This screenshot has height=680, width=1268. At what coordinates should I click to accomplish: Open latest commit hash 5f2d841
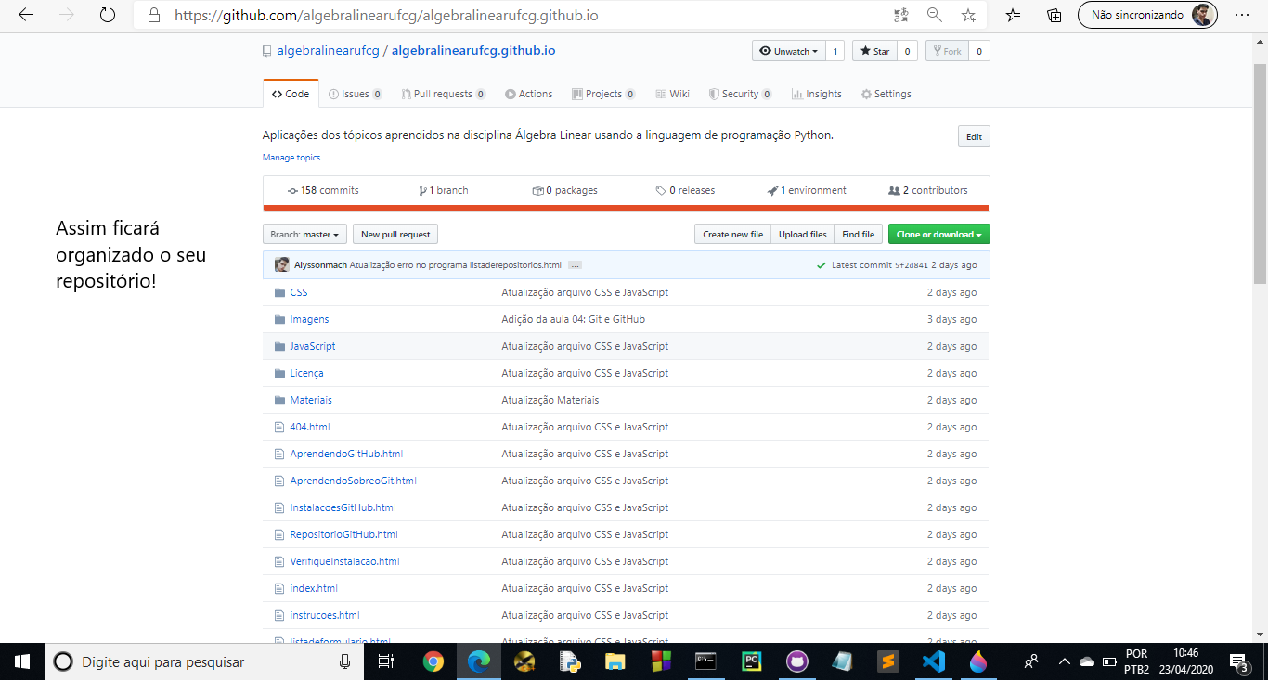point(911,265)
